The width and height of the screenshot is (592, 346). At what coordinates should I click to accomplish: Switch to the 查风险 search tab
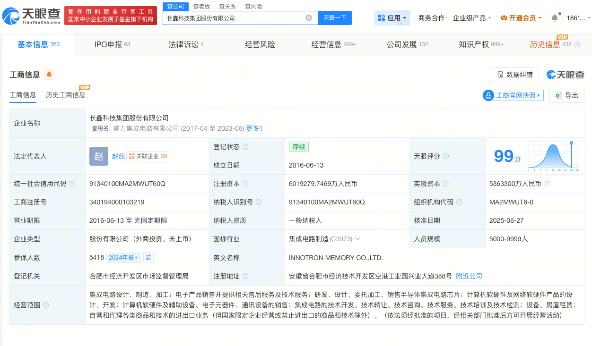(x=253, y=6)
